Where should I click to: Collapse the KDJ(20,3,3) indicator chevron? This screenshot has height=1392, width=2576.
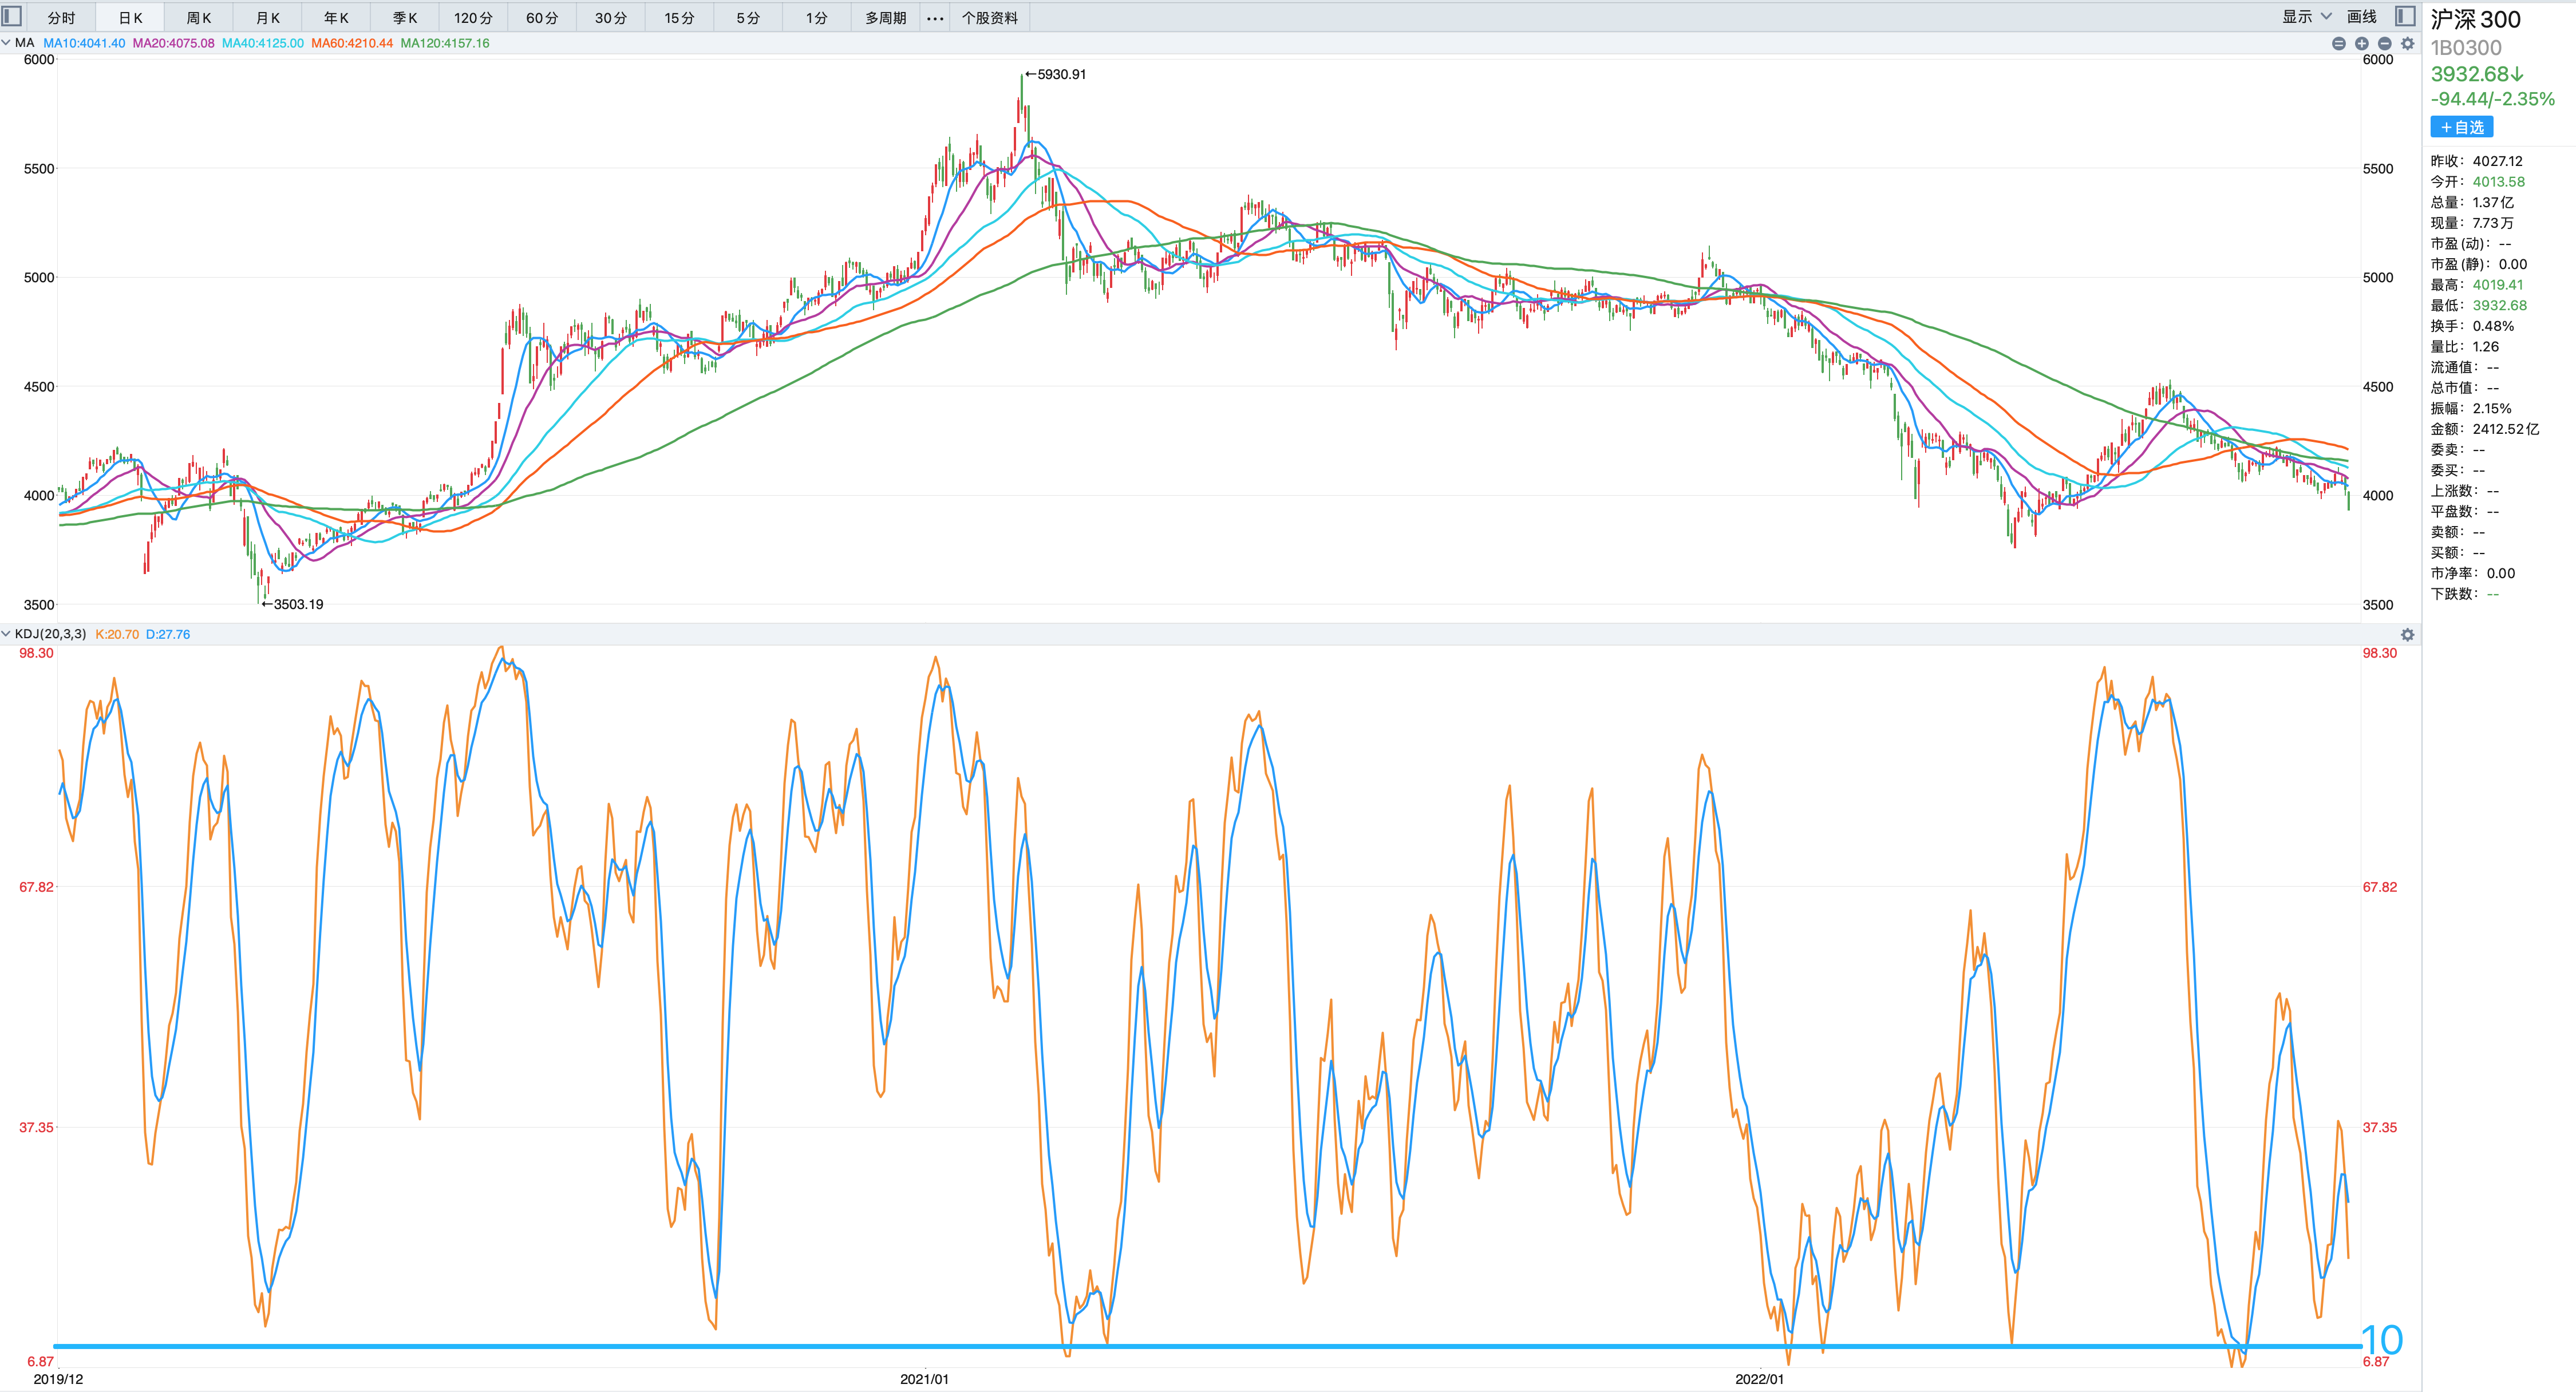(x=7, y=634)
